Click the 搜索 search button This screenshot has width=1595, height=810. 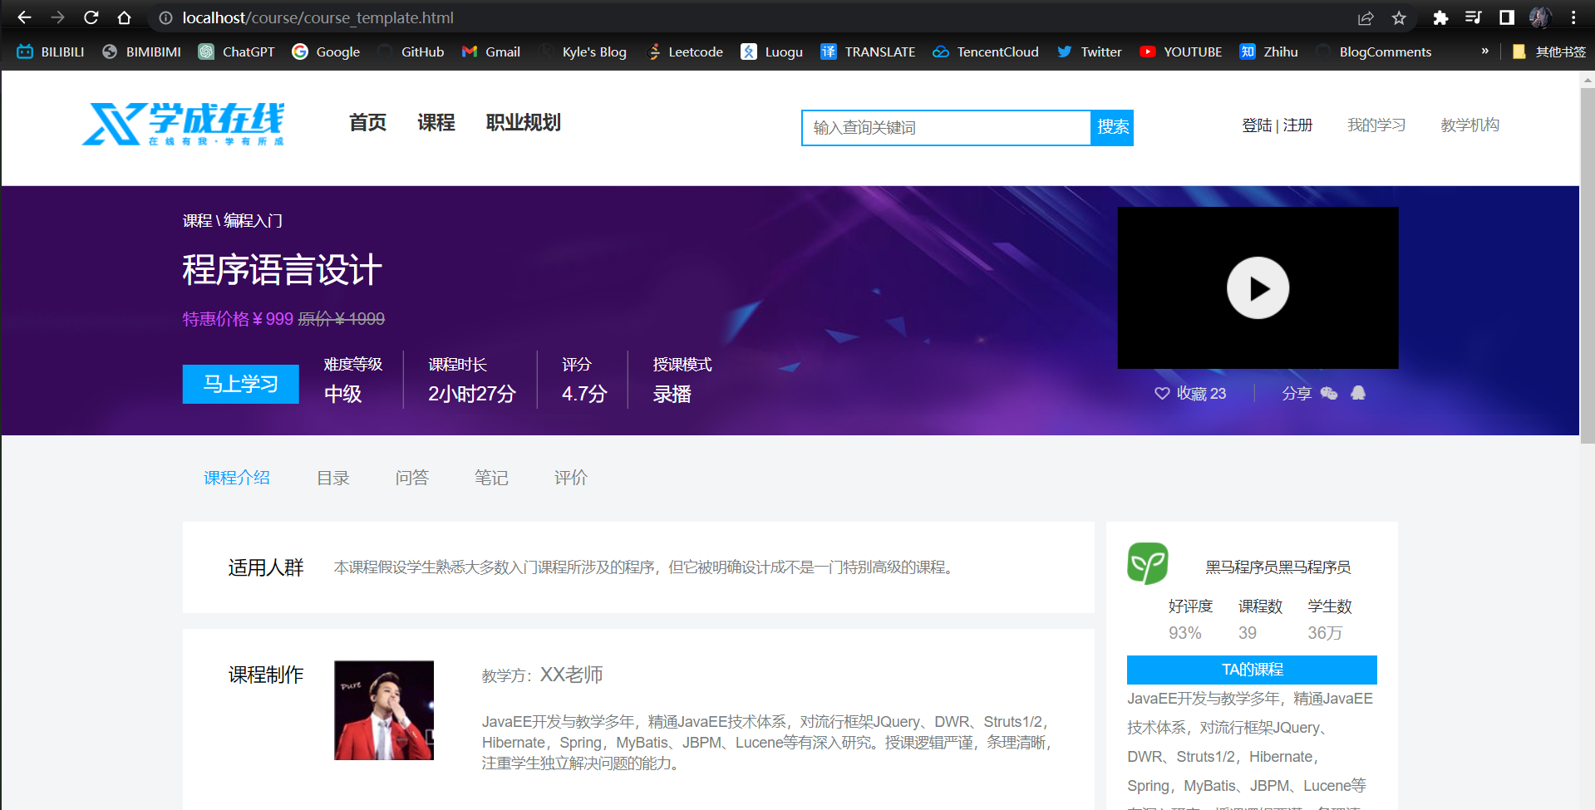1112,127
